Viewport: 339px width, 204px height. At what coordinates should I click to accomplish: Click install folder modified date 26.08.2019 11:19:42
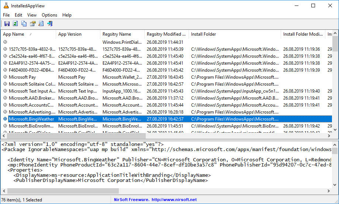tap(301, 126)
